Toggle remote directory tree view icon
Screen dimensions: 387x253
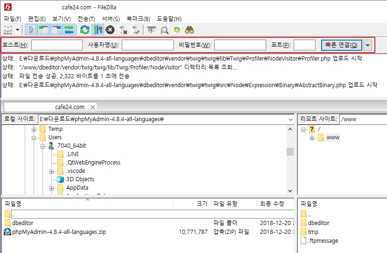[56, 30]
